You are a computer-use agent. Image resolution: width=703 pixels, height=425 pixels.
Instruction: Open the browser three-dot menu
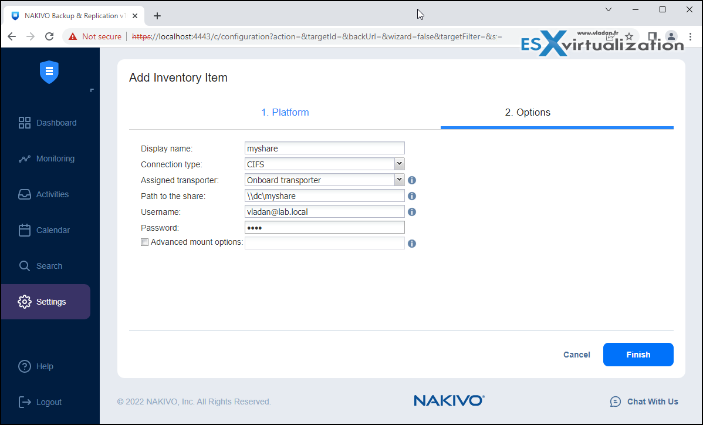tap(691, 37)
